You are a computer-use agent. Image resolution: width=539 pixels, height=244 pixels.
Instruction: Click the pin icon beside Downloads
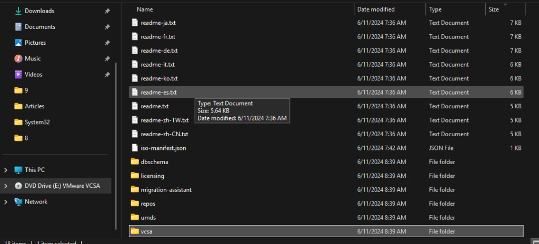click(107, 11)
